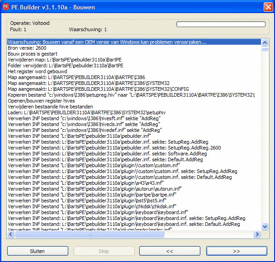275x262 pixels.
Task: Click the 'Fout: 1' counter
Action: pyautogui.click(x=18, y=29)
